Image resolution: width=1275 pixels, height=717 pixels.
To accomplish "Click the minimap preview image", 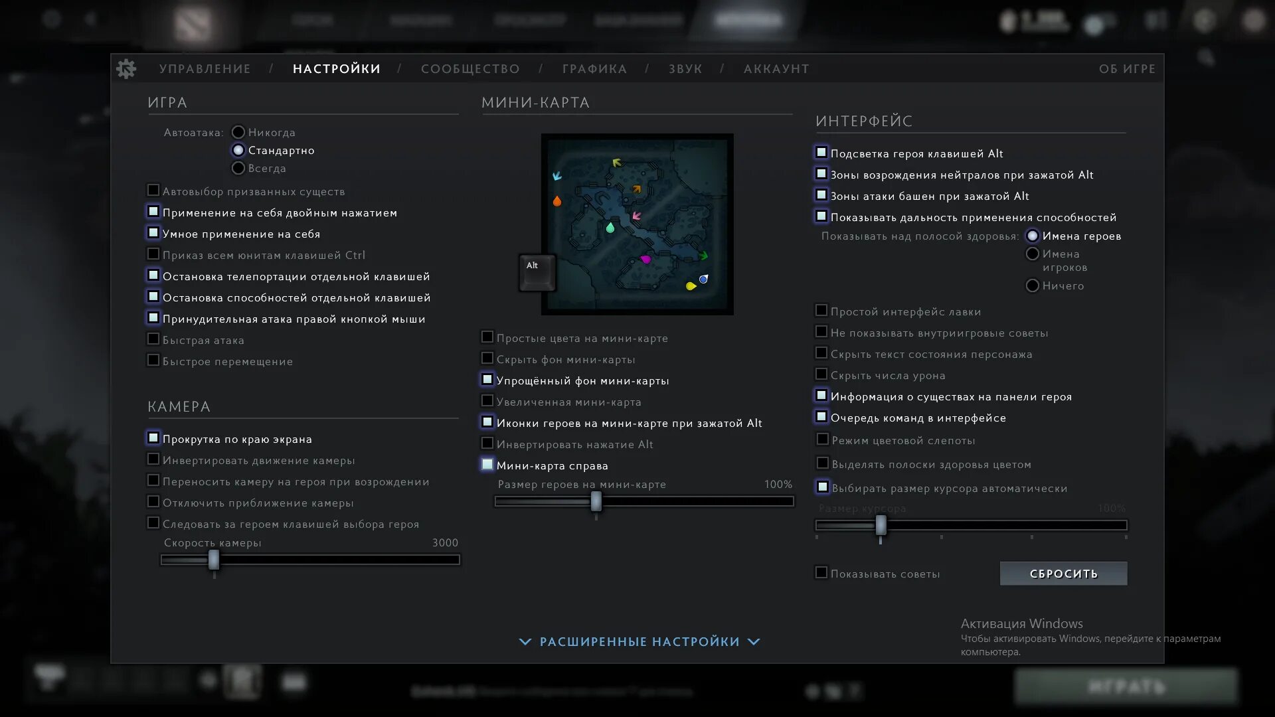I will point(637,224).
